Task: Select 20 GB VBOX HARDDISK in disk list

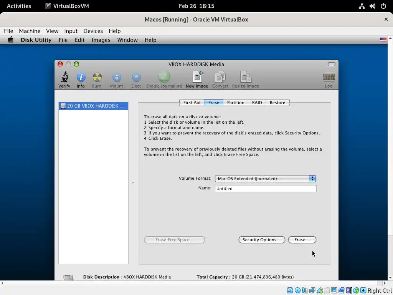Action: (x=93, y=106)
